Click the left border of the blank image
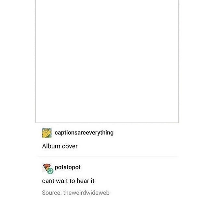Image resolution: width=208 pixels, height=208 pixels. [35, 61]
